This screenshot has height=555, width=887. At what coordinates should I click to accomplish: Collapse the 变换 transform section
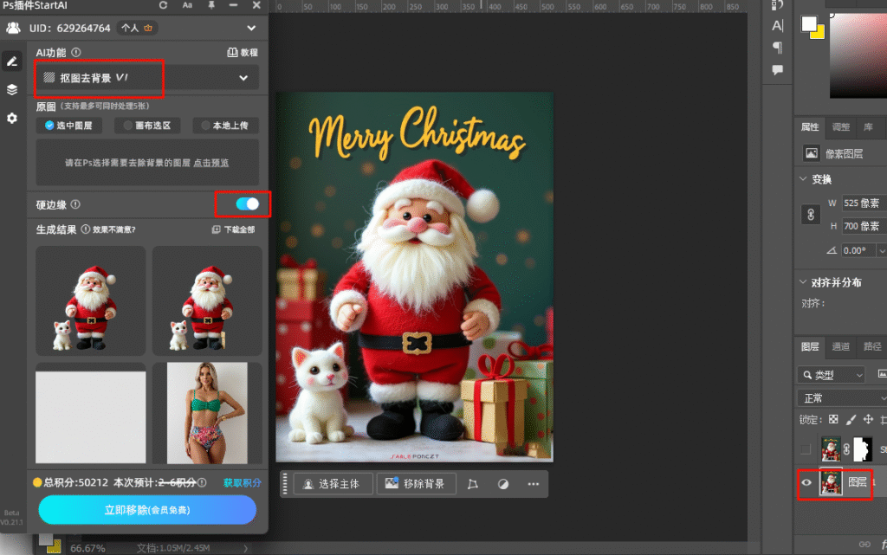(802, 179)
